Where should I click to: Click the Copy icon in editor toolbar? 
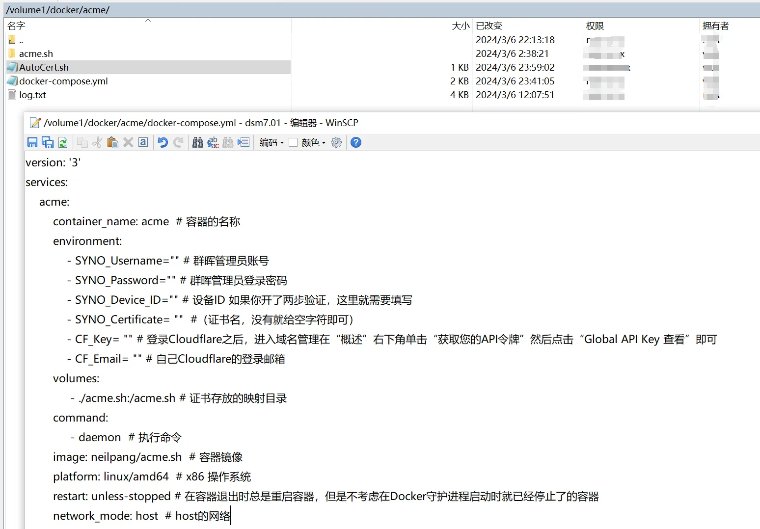tap(82, 142)
